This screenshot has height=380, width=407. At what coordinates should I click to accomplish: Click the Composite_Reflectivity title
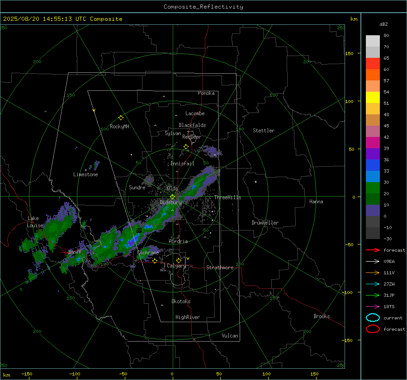(x=203, y=7)
